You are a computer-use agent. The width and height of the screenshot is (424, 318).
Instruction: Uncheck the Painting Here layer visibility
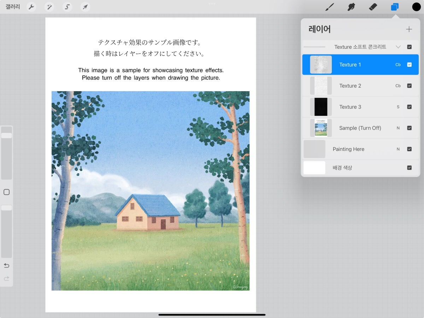409,149
